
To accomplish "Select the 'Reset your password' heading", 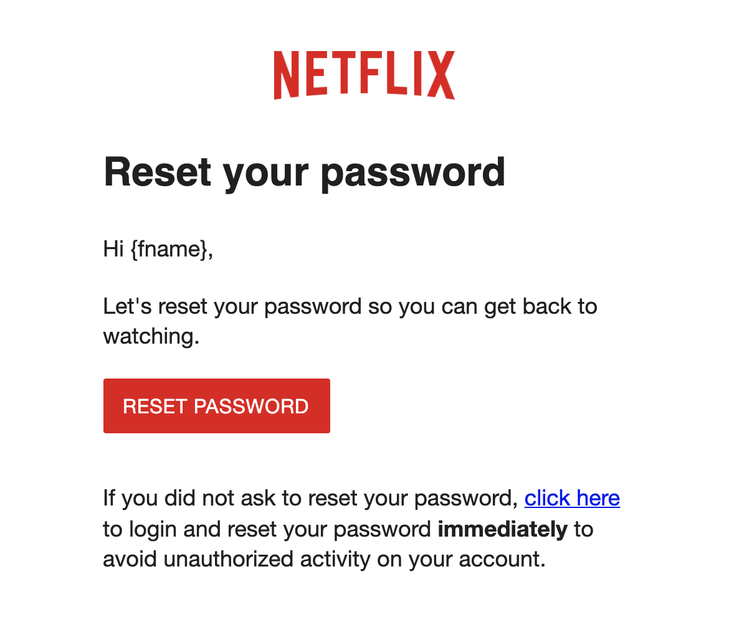I will [x=304, y=171].
